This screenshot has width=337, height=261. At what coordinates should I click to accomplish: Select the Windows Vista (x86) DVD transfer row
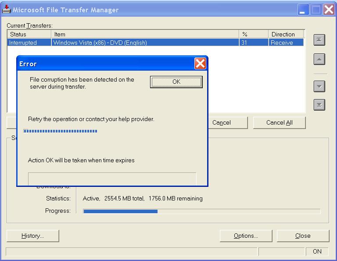tap(156, 43)
